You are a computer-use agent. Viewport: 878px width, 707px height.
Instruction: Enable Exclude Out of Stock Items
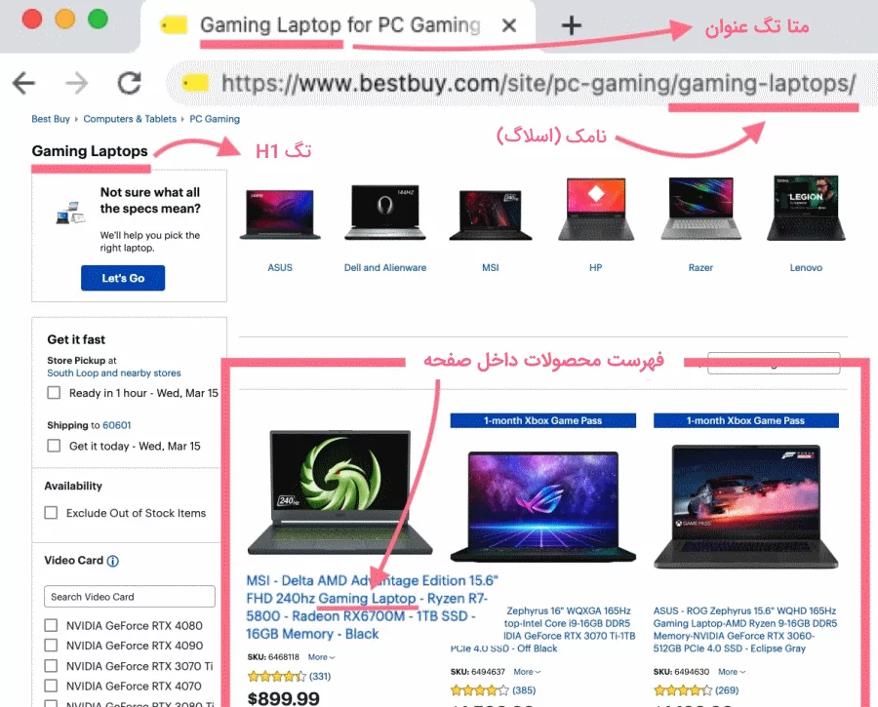51,513
